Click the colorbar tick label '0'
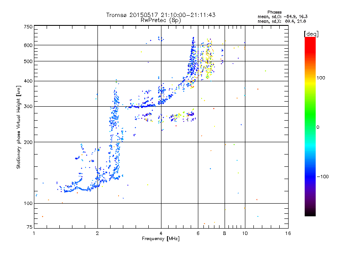The height and width of the screenshot is (254, 339). (318, 127)
